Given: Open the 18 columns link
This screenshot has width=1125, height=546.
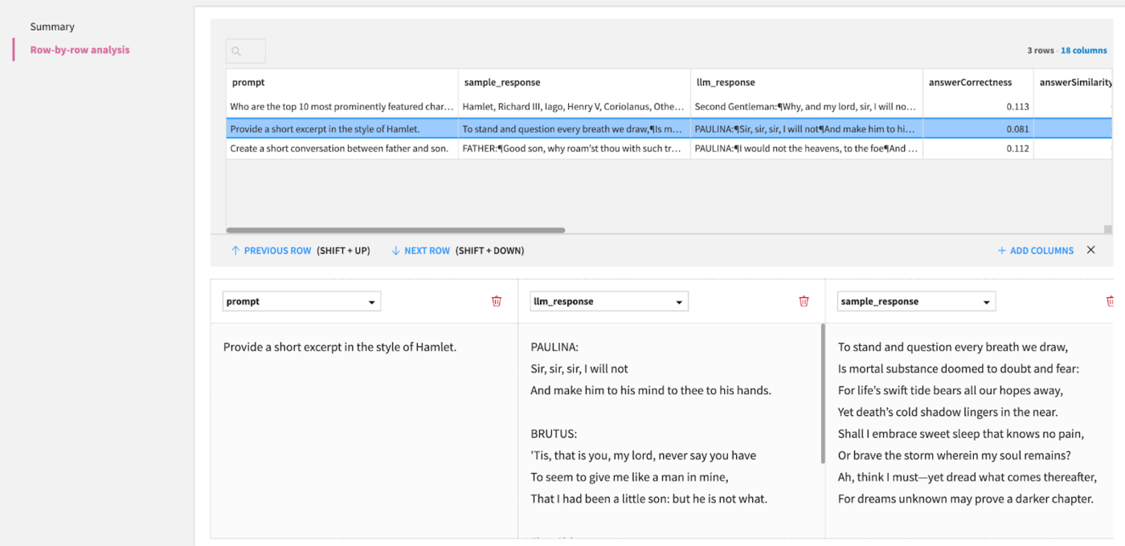Looking at the screenshot, I should [1083, 50].
